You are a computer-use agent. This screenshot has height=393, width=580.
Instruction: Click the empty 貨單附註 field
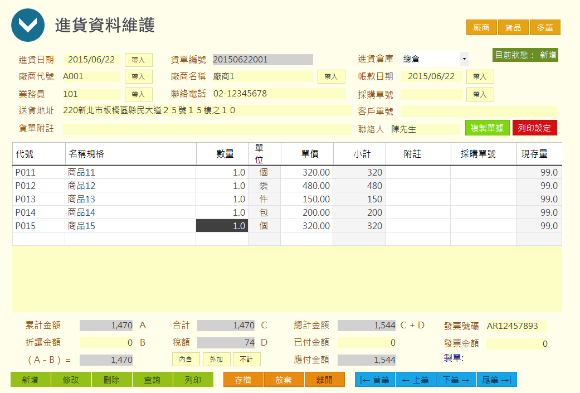click(207, 129)
